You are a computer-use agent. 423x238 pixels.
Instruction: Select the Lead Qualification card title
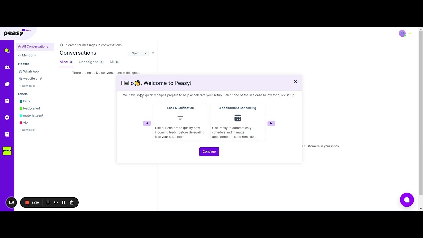pyautogui.click(x=180, y=108)
